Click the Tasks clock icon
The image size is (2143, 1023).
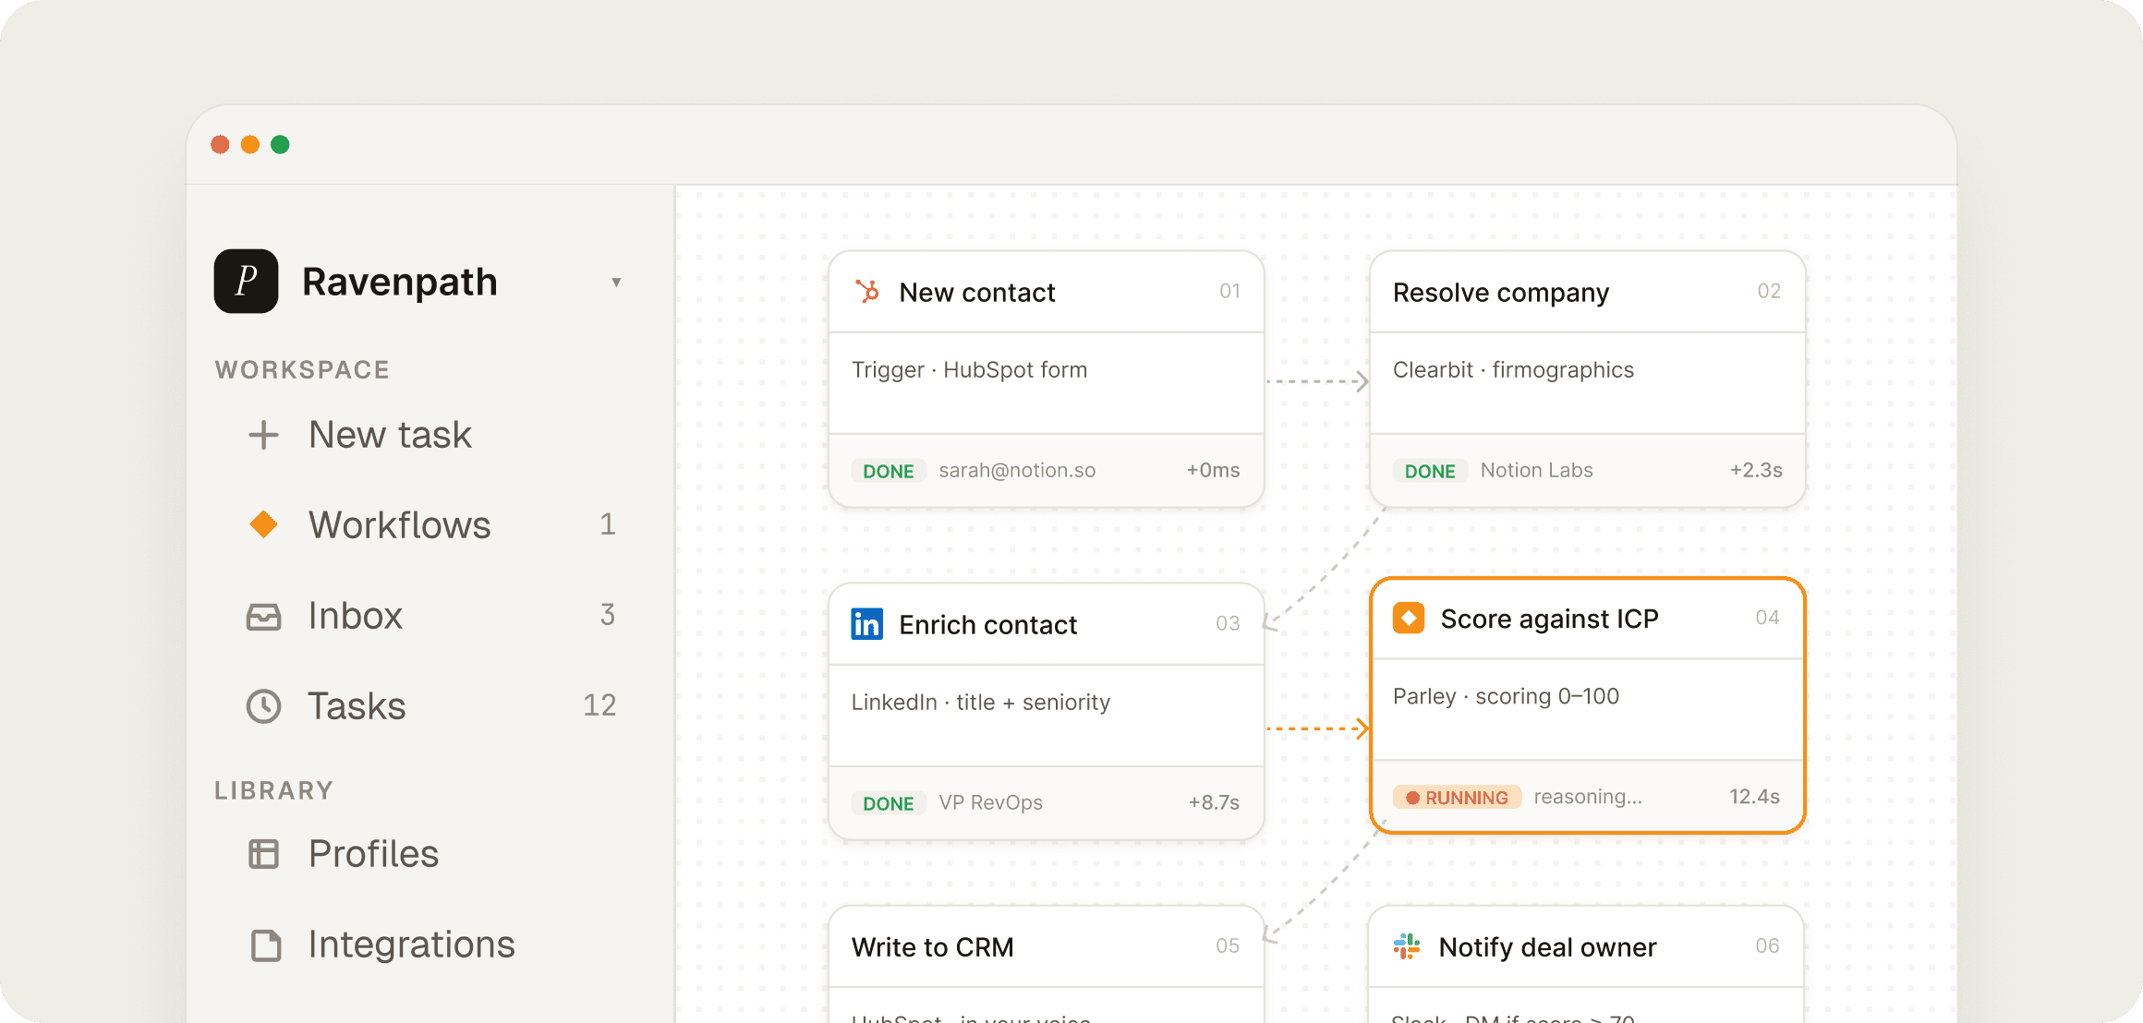click(x=263, y=706)
